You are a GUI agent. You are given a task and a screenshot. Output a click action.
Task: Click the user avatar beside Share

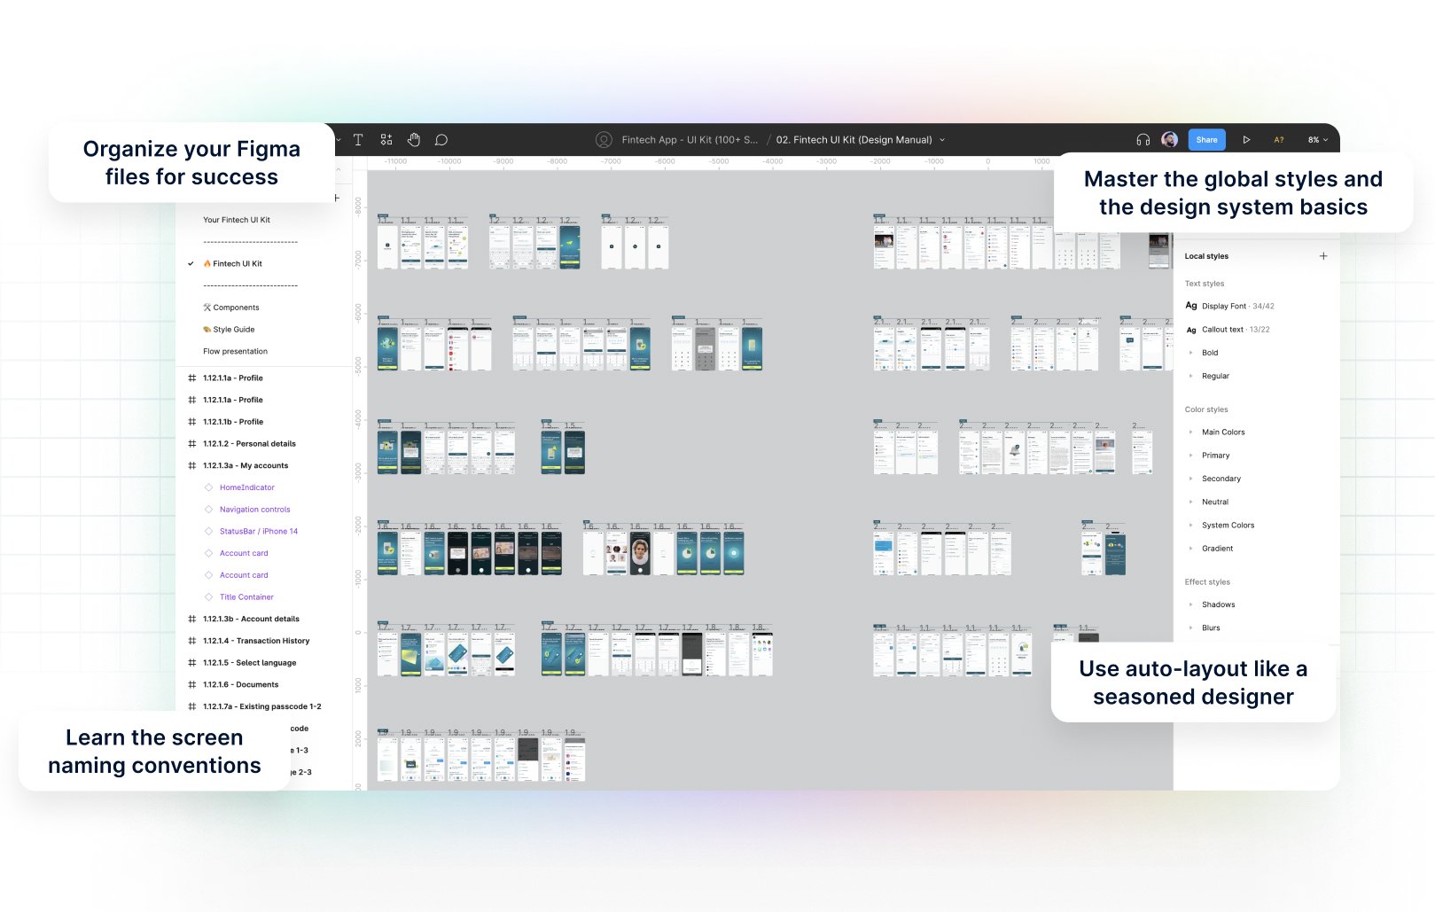click(1169, 139)
